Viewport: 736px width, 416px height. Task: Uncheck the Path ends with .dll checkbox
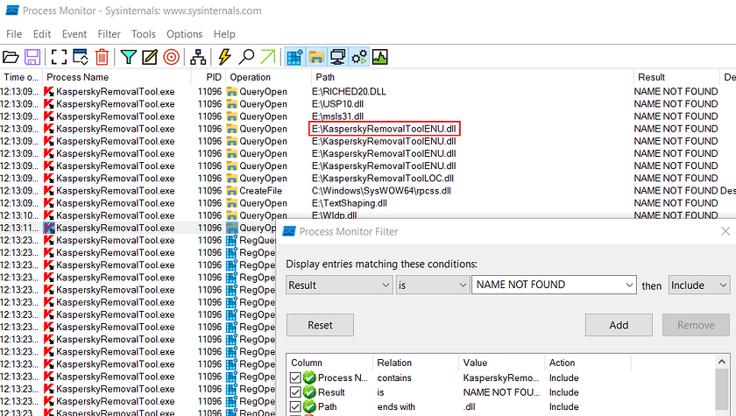pyautogui.click(x=295, y=406)
